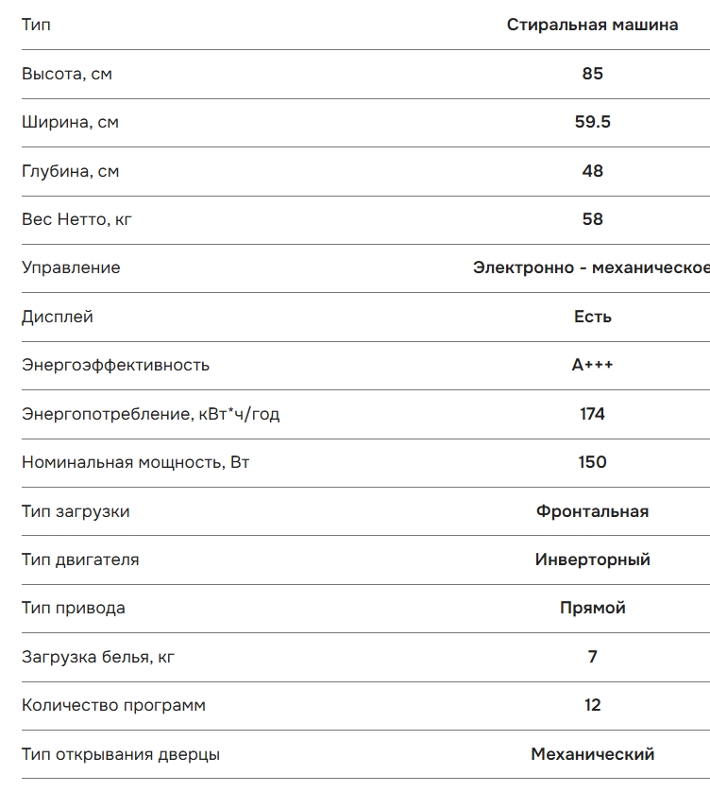Select the "Глубина, см" row label
710x792 pixels.
70,171
